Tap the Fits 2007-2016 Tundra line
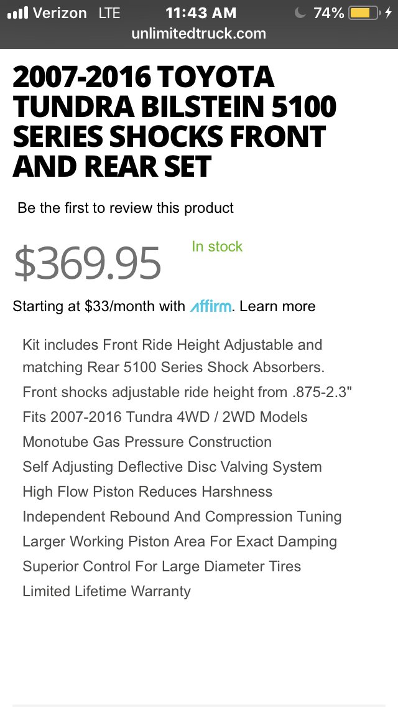The image size is (398, 707). click(x=165, y=417)
